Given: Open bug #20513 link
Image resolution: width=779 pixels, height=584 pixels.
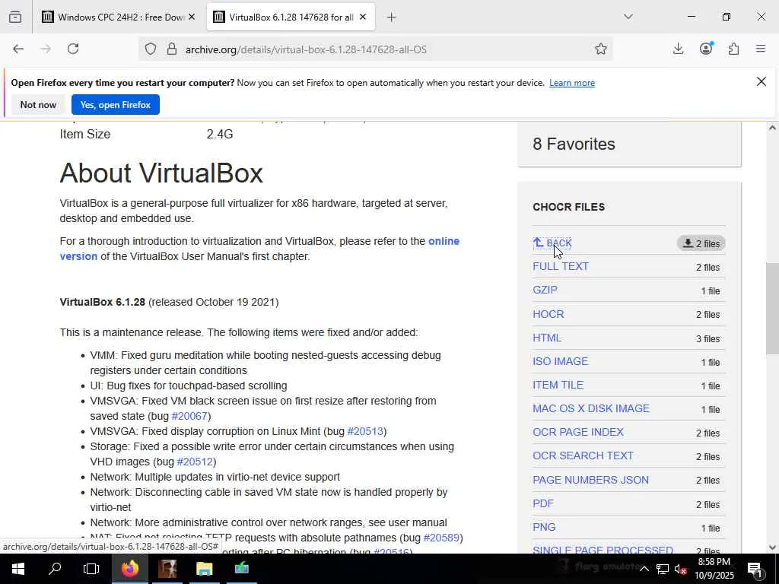Looking at the screenshot, I should click(x=365, y=431).
